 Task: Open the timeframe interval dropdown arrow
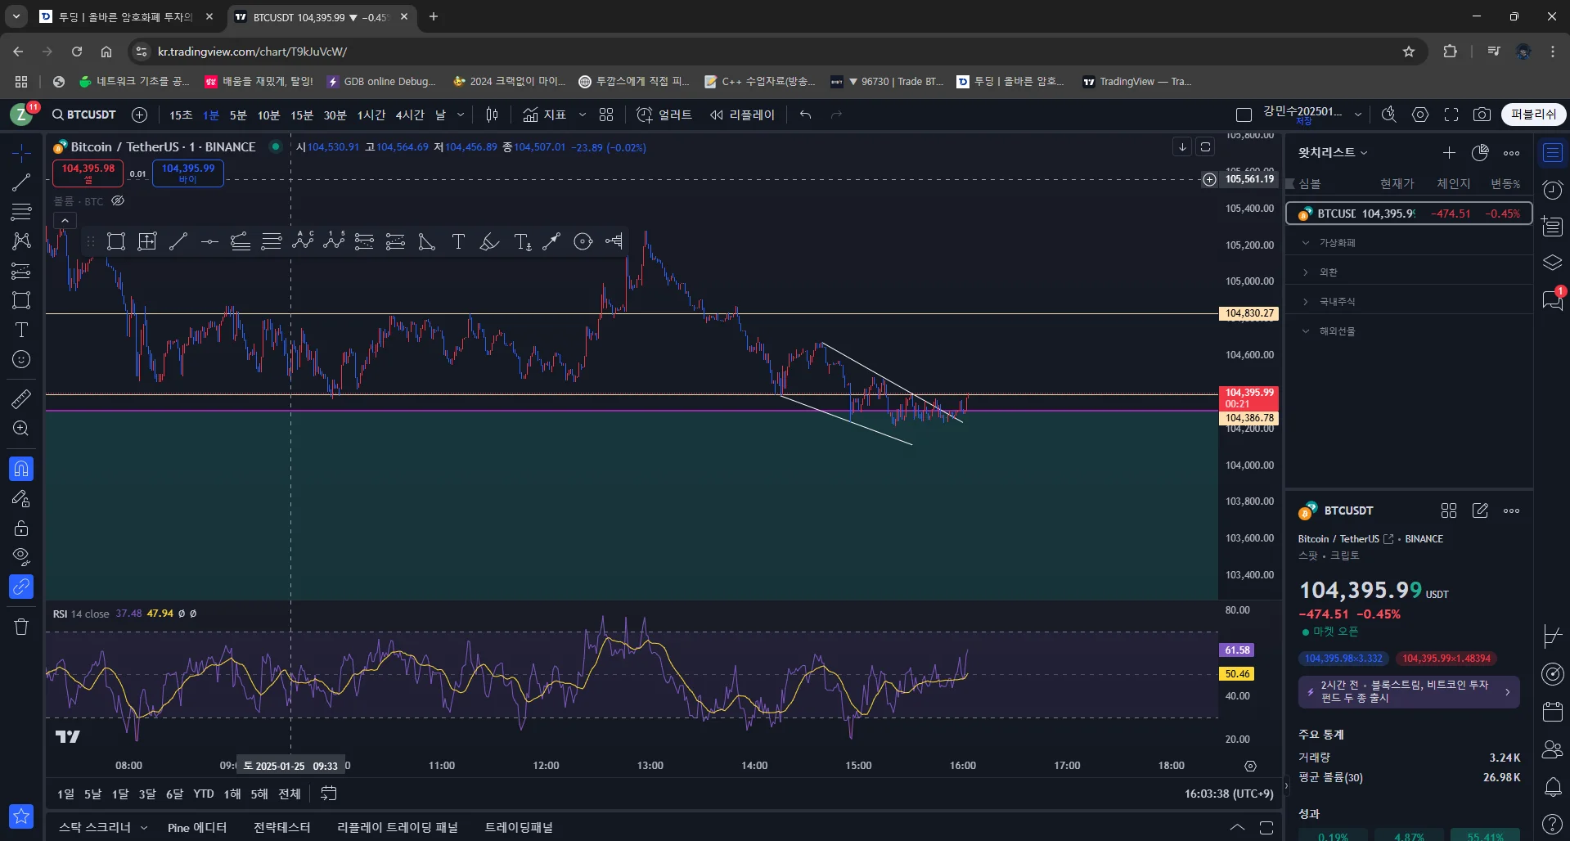[x=461, y=115]
